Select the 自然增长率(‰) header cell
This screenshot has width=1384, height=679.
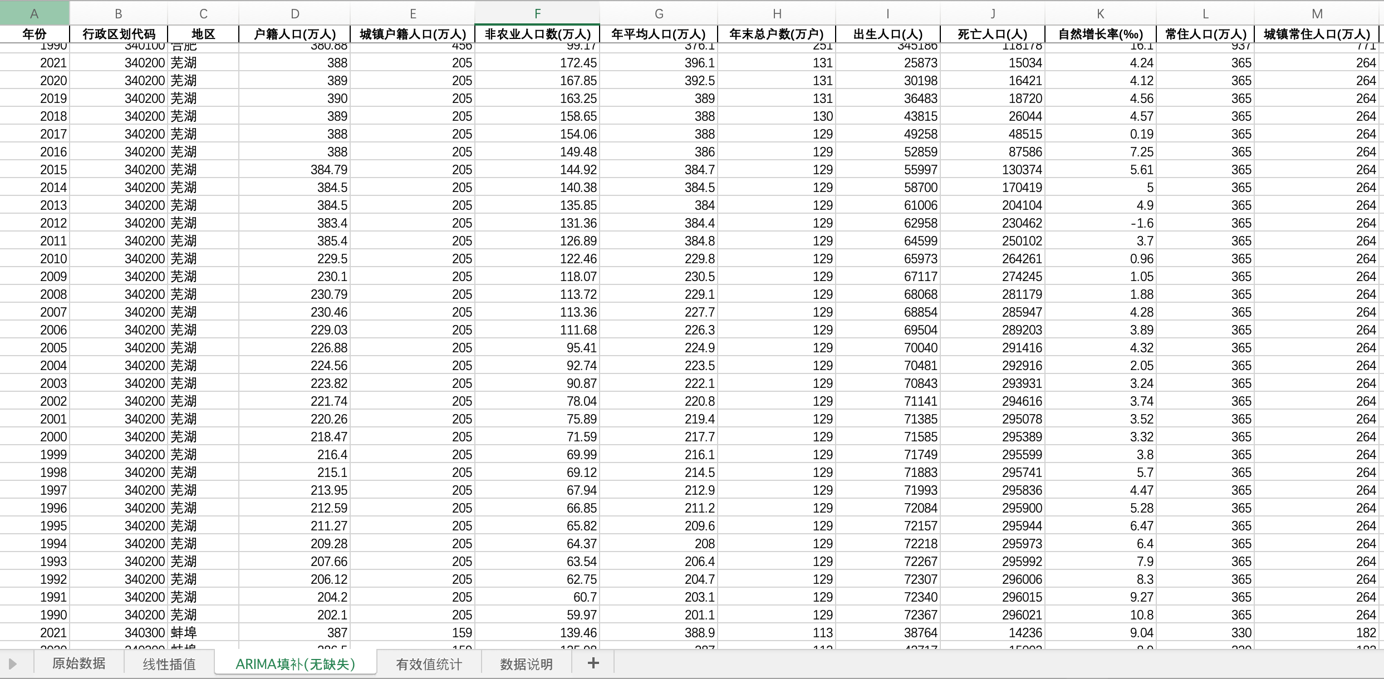pyautogui.click(x=1100, y=34)
